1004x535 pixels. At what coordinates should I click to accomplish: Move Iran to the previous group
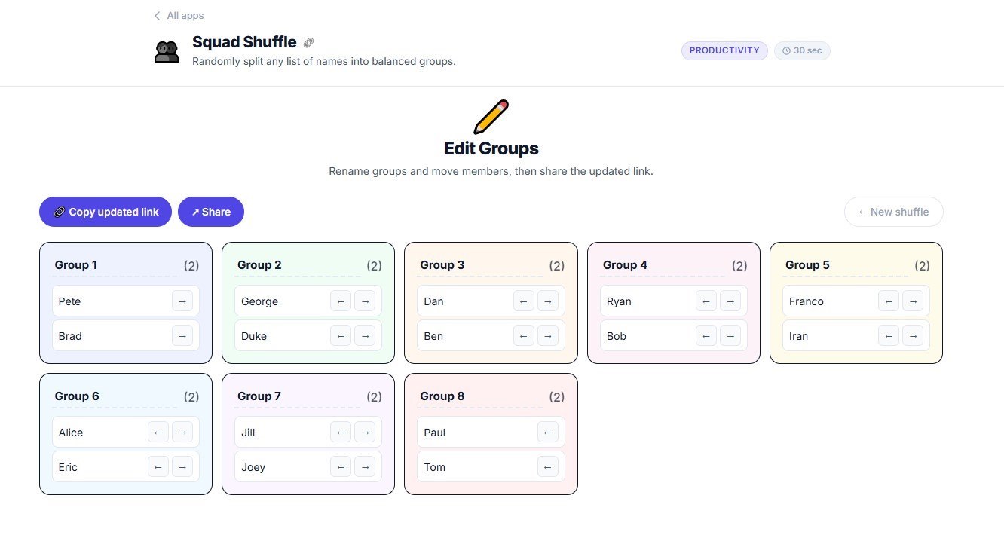tap(889, 336)
